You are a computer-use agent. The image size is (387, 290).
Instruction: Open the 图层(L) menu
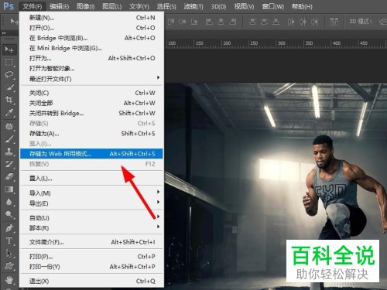pos(111,6)
